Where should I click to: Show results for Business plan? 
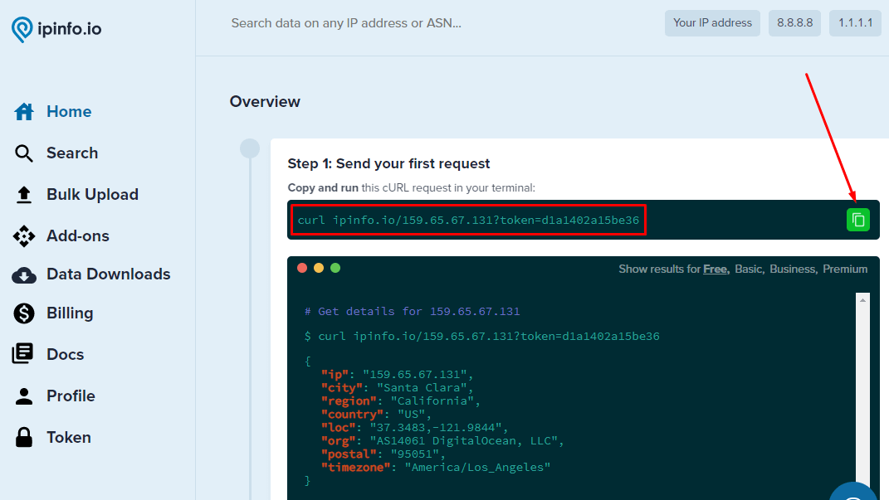click(792, 269)
